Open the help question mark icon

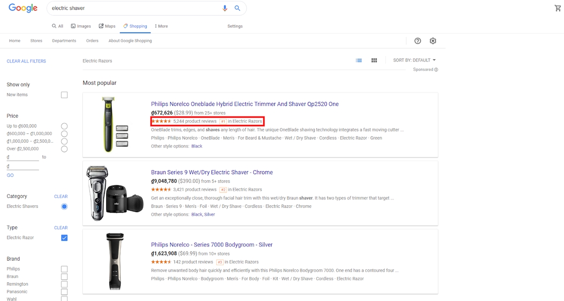point(417,41)
